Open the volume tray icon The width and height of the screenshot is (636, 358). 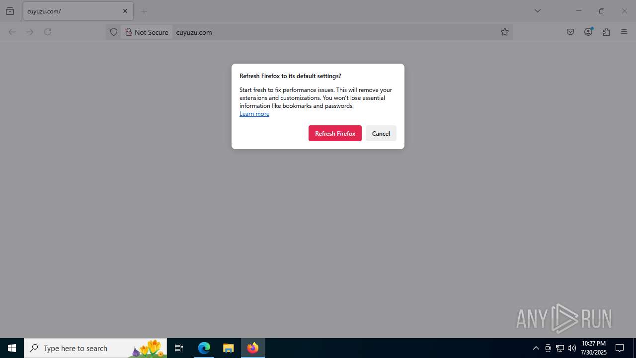(x=572, y=348)
